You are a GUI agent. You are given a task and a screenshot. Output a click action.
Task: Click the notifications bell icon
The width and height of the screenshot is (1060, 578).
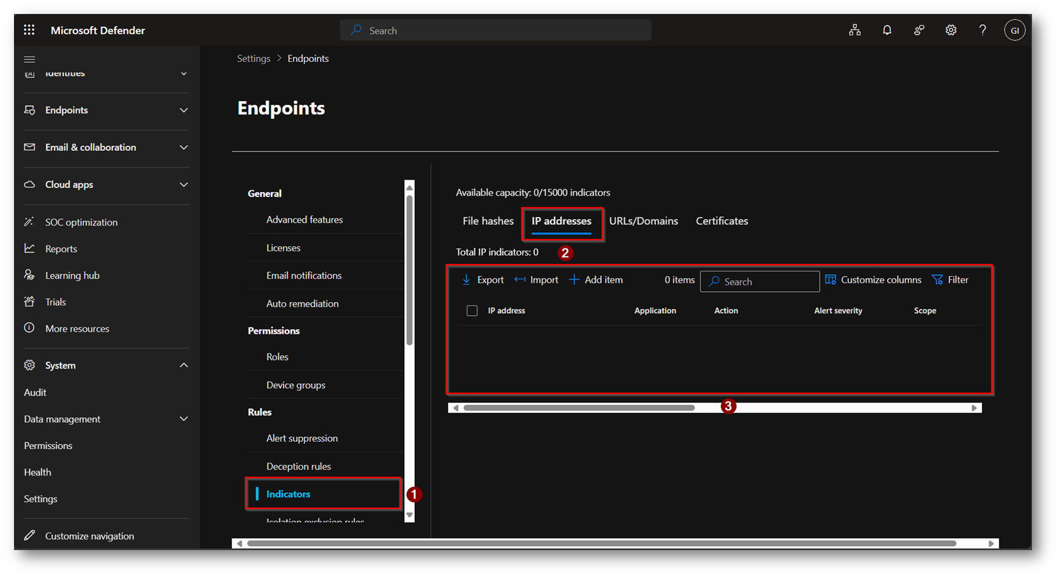[887, 30]
